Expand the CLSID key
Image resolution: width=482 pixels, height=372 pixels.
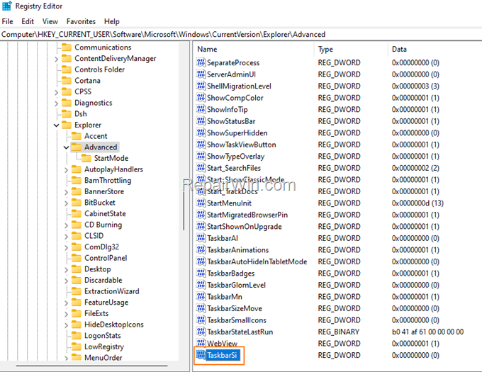pyautogui.click(x=66, y=236)
